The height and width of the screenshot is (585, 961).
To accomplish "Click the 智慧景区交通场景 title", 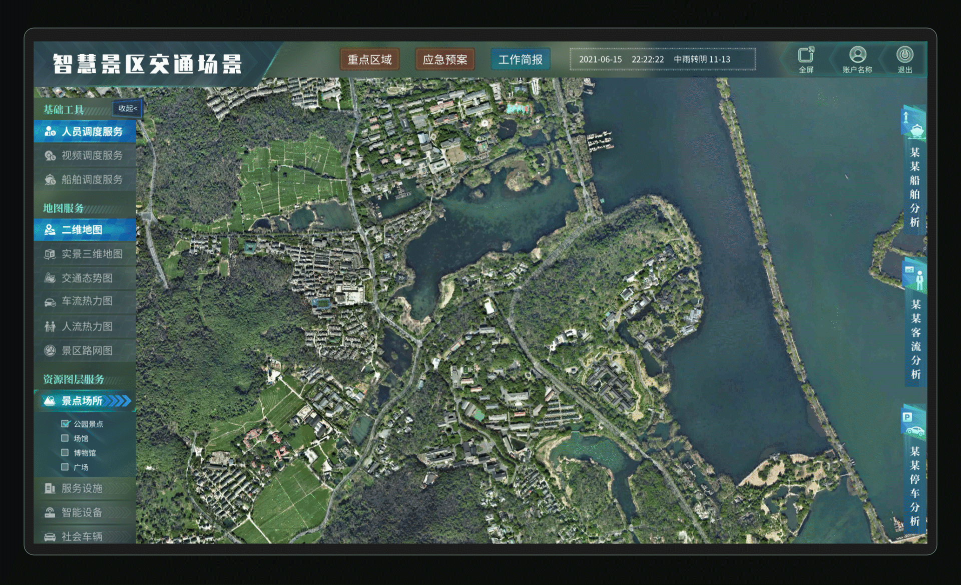I will click(148, 63).
